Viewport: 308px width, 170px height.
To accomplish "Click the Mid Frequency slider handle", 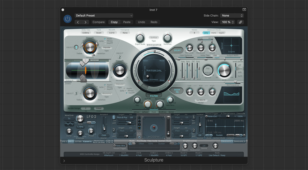I will coord(235,82).
